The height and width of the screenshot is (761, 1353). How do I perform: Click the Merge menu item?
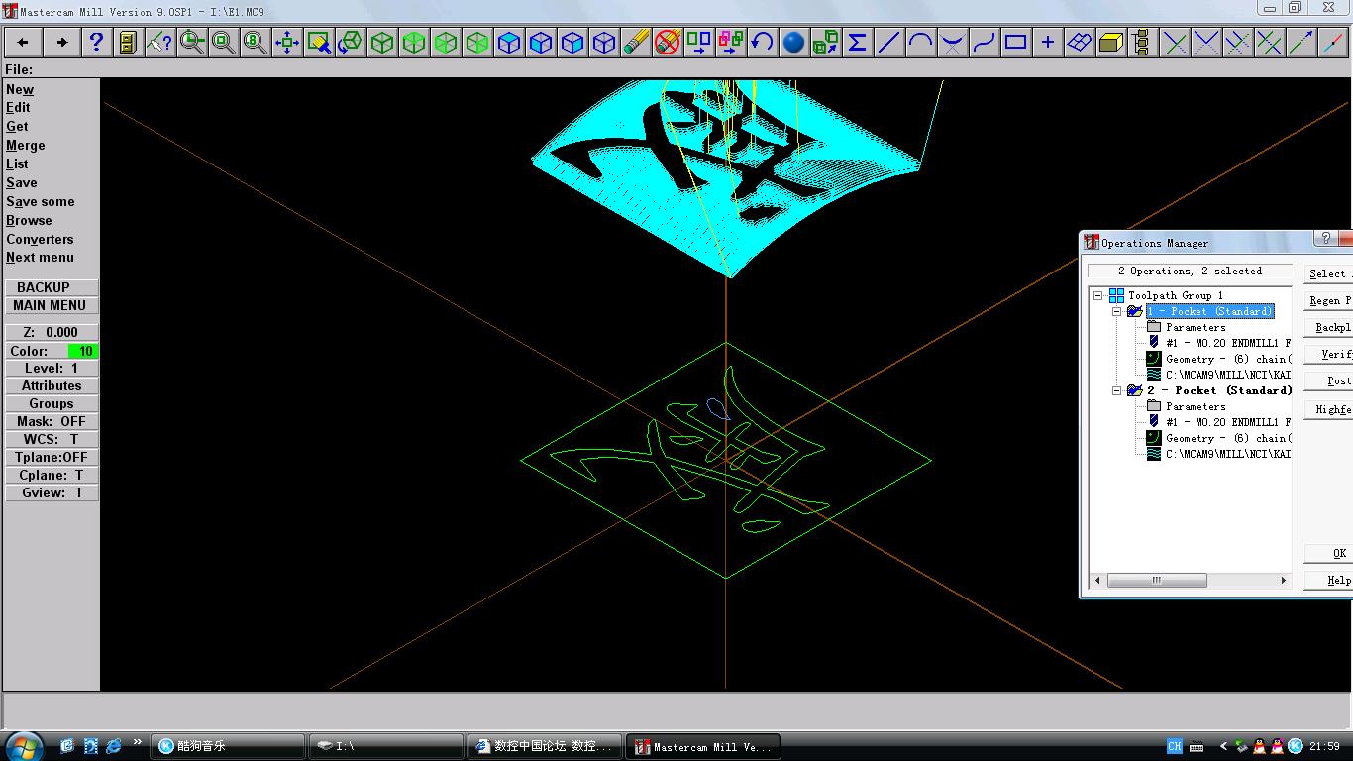[x=26, y=145]
